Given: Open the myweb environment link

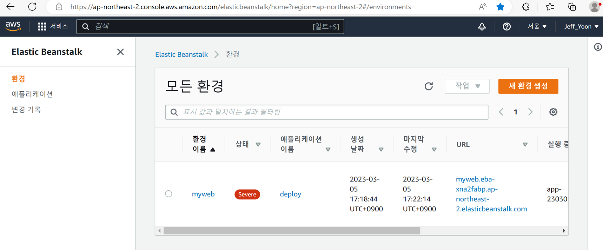Looking at the screenshot, I should tap(203, 194).
